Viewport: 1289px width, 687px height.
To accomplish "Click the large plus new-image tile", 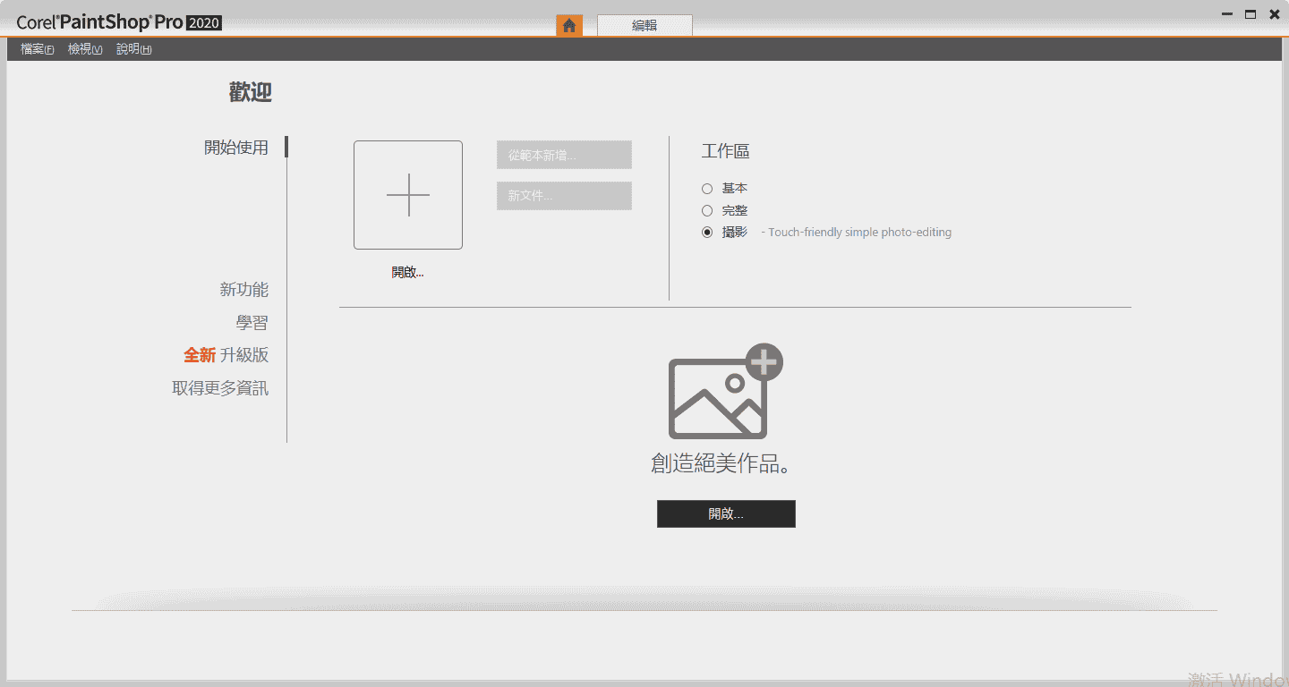I will [x=408, y=195].
